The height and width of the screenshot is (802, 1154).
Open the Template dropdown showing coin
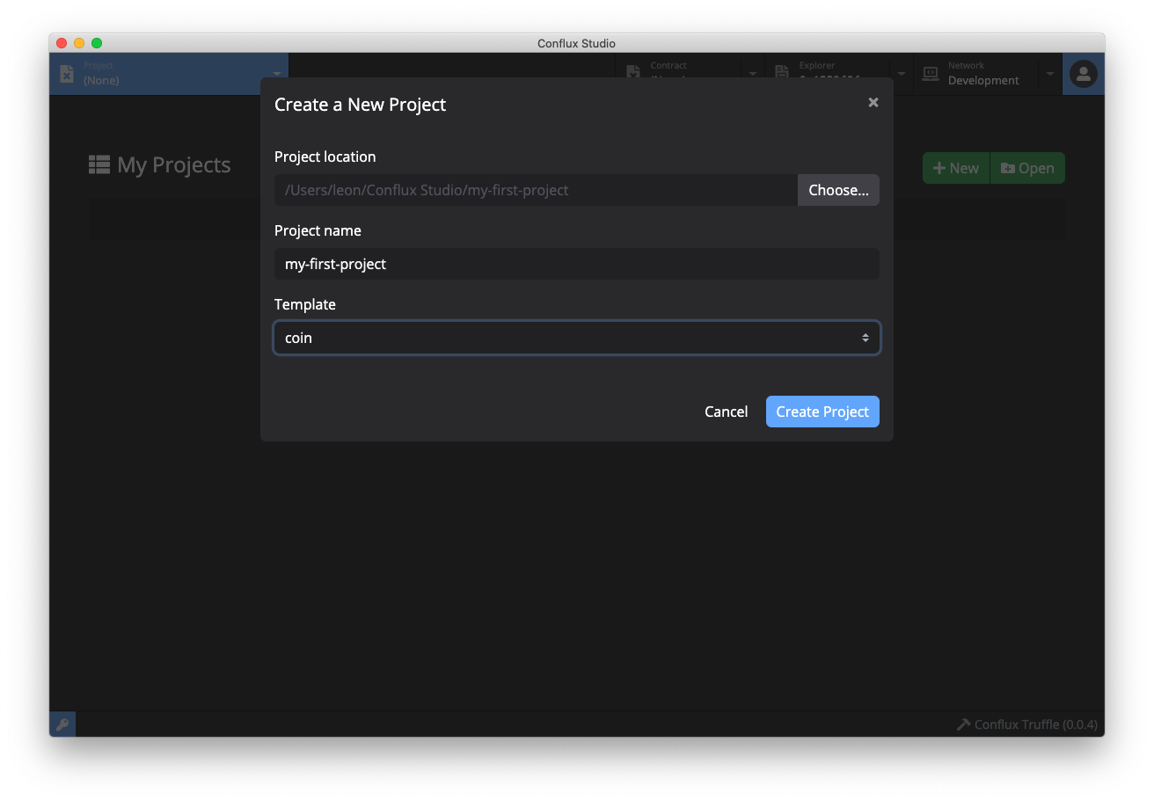coord(577,338)
